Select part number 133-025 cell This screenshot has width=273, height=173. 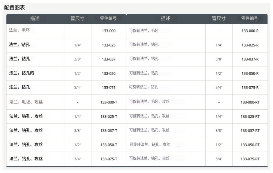tap(109, 45)
